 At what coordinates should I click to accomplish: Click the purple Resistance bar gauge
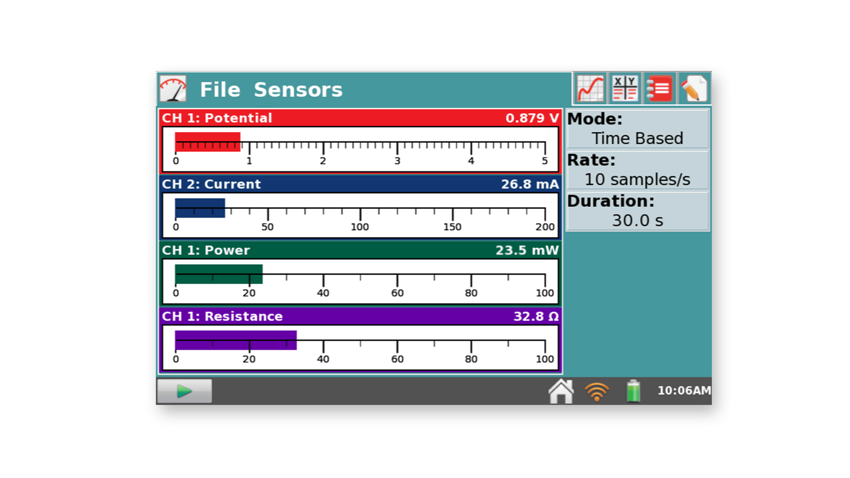pos(236,340)
